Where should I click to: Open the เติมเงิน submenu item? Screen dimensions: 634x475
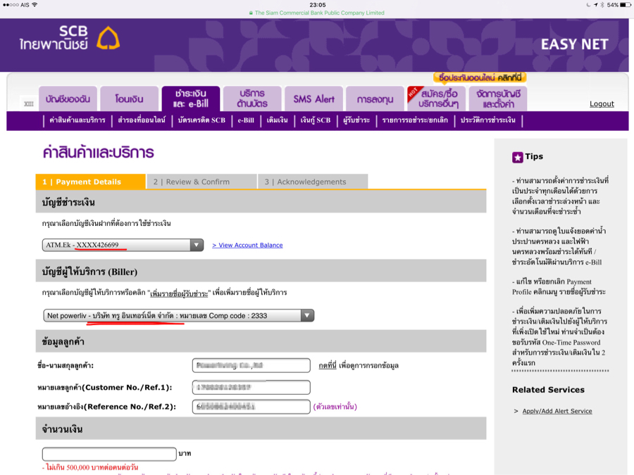tap(277, 120)
